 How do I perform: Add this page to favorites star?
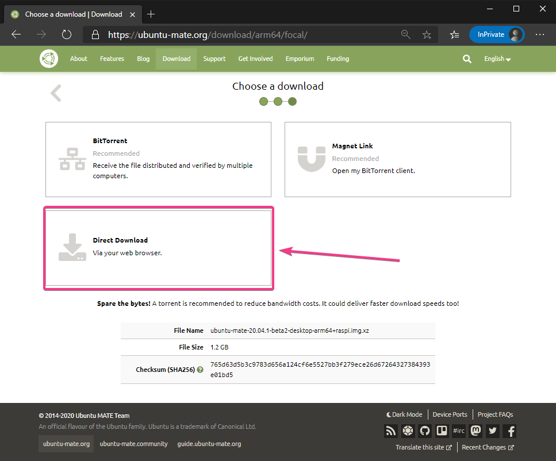427,34
